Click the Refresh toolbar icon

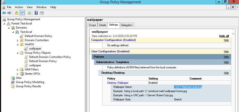coord(29,13)
